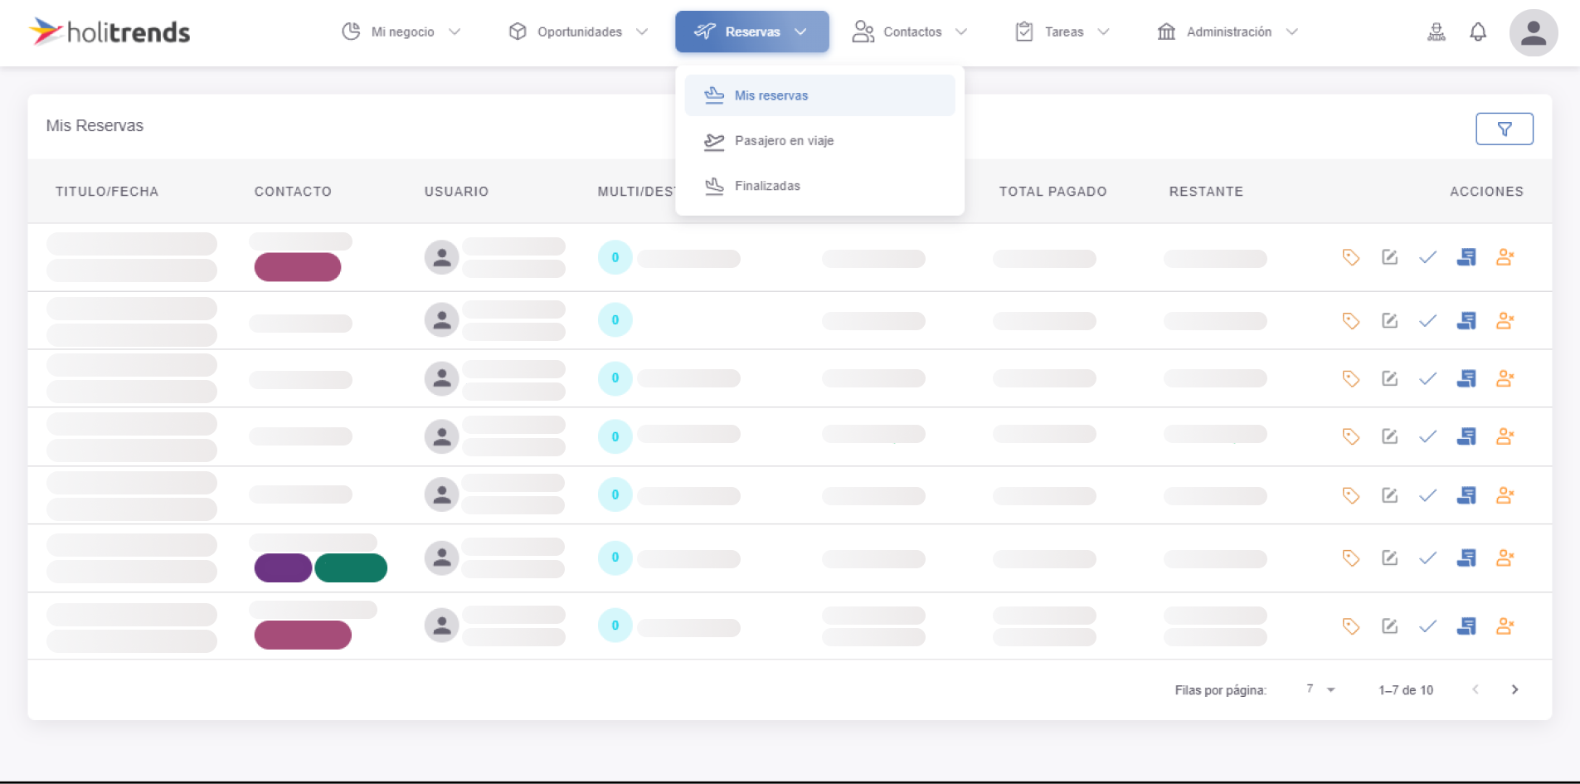Click the Reservas menu button
This screenshot has height=784, width=1580.
tap(751, 32)
